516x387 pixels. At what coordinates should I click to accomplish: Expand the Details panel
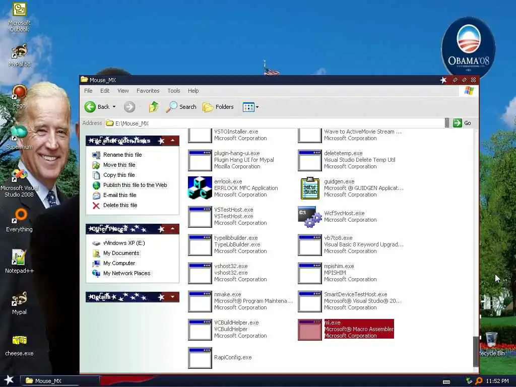pyautogui.click(x=172, y=297)
